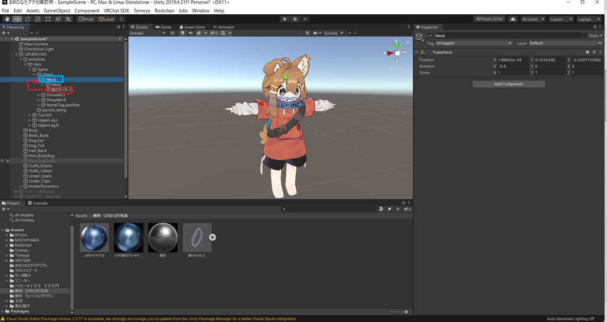Start Play mode

coord(285,19)
